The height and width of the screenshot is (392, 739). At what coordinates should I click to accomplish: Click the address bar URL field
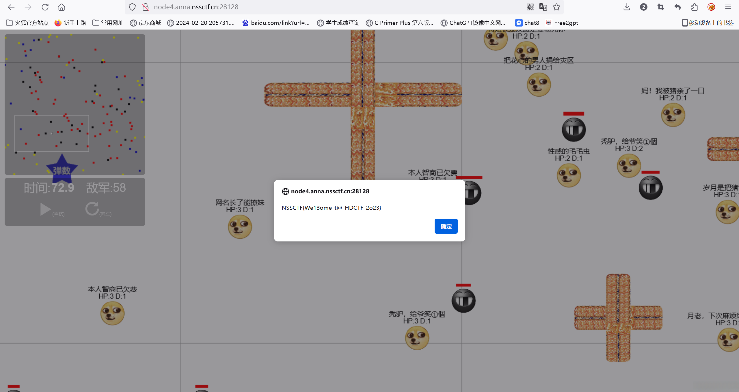318,7
